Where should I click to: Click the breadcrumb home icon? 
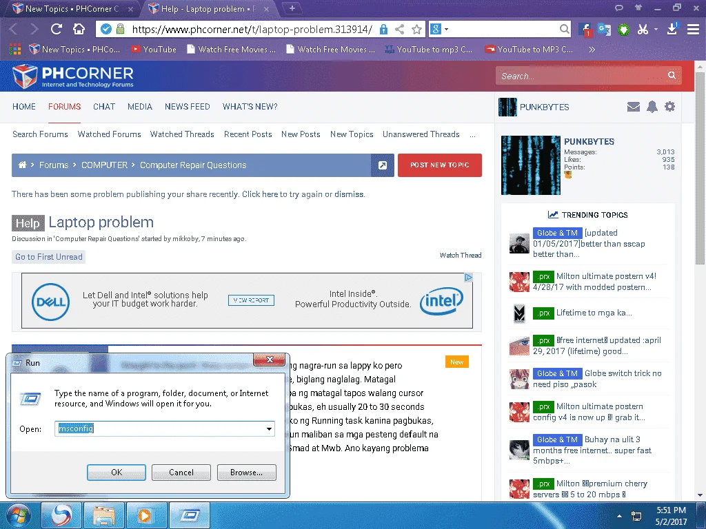pos(21,165)
